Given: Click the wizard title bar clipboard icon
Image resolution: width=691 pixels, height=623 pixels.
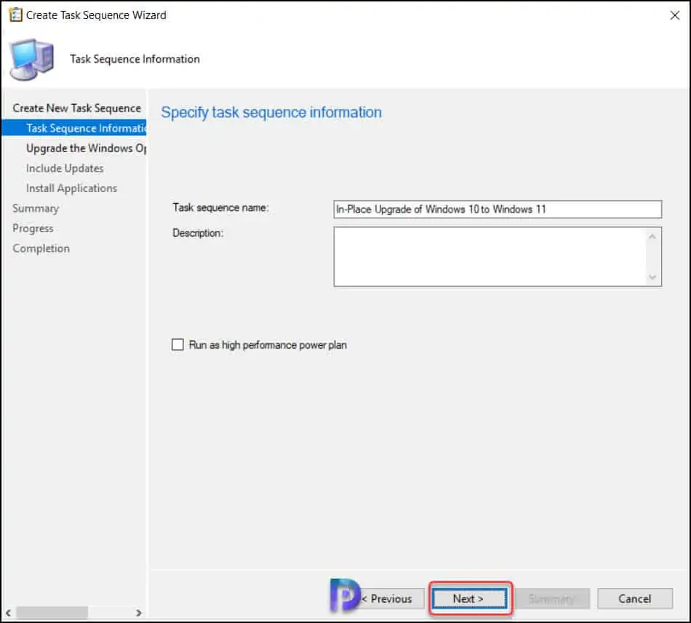Looking at the screenshot, I should click(x=15, y=15).
